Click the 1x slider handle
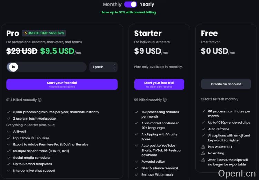This screenshot has width=259, height=180. [13, 67]
